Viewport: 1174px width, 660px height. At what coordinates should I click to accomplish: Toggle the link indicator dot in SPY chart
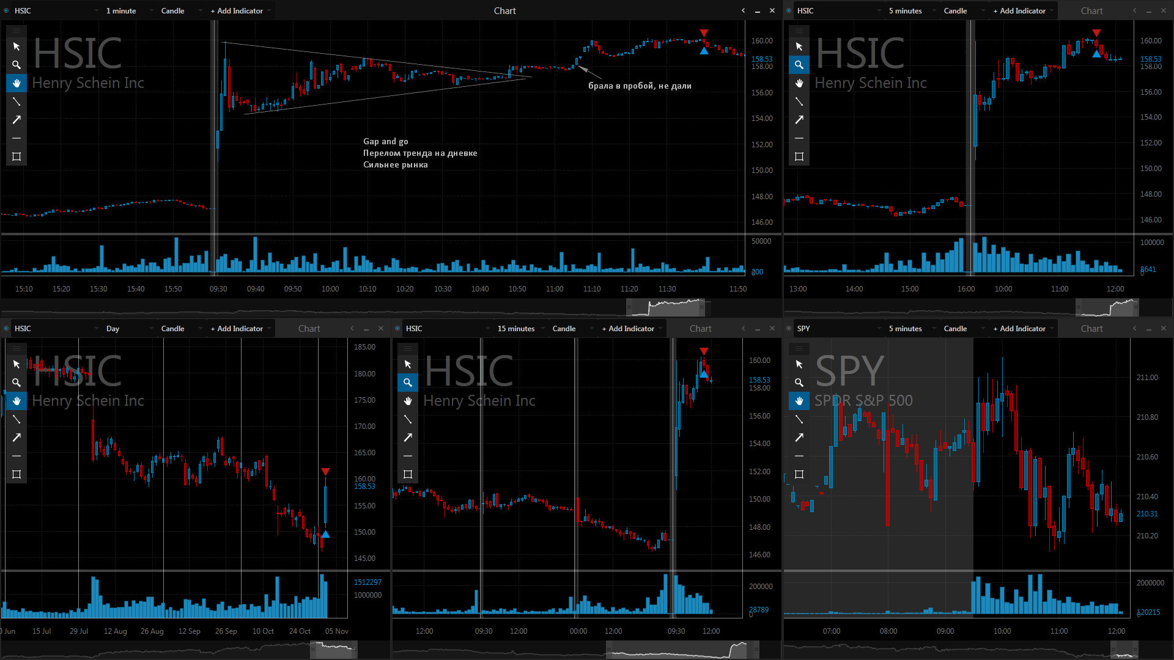point(789,329)
